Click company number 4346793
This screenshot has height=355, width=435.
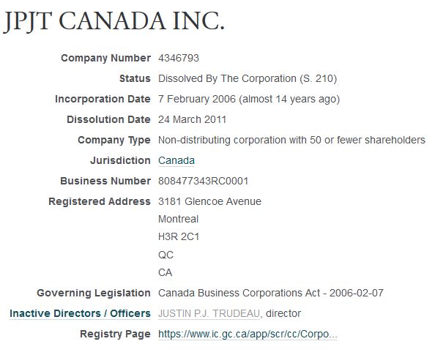[179, 58]
